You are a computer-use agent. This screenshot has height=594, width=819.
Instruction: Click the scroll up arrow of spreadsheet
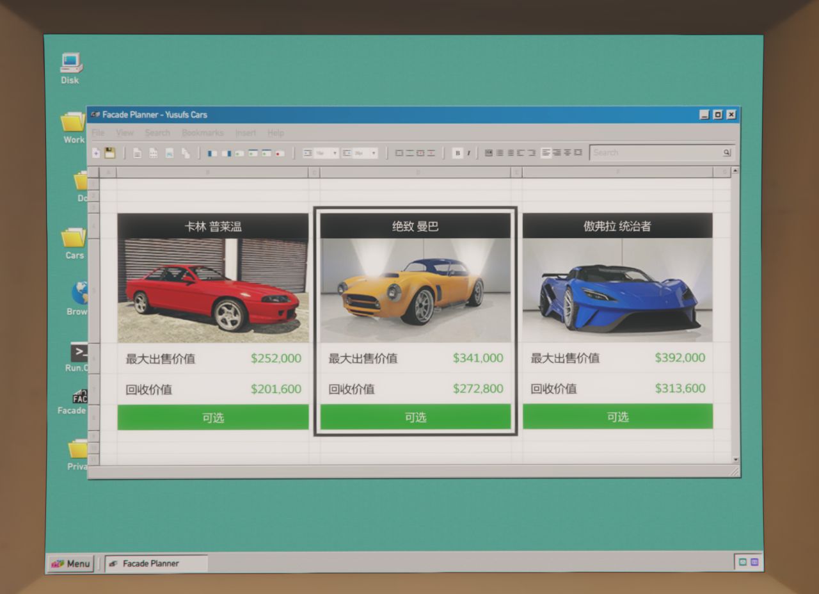tap(735, 171)
